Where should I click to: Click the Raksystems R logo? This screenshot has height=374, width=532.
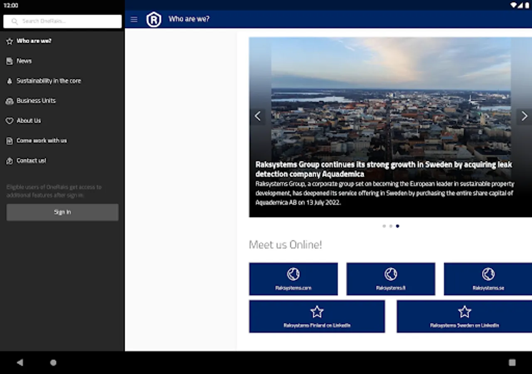click(154, 20)
